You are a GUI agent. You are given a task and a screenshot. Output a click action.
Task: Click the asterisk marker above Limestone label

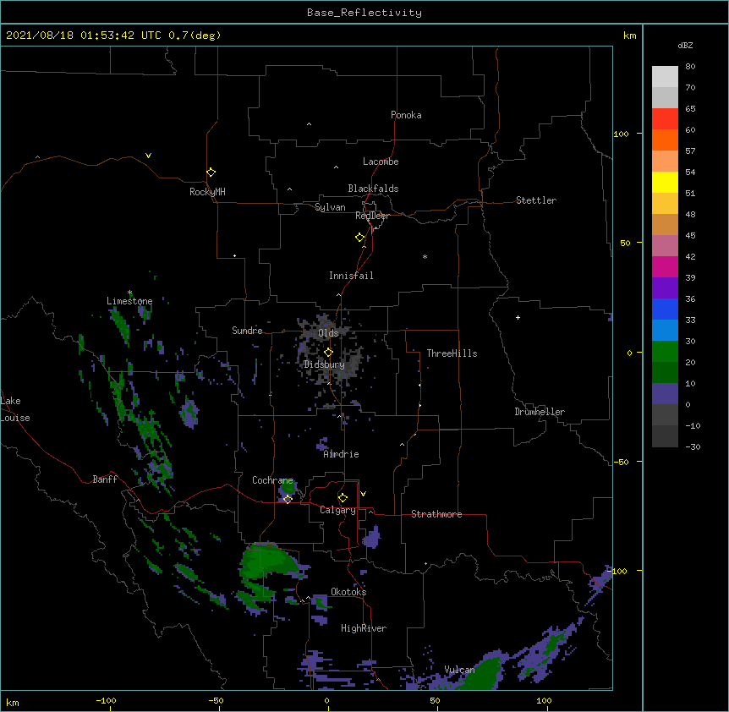[129, 293]
